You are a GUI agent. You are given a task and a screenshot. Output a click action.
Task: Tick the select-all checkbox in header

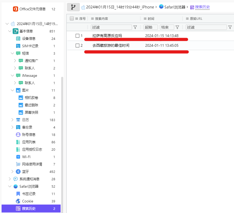72,18
